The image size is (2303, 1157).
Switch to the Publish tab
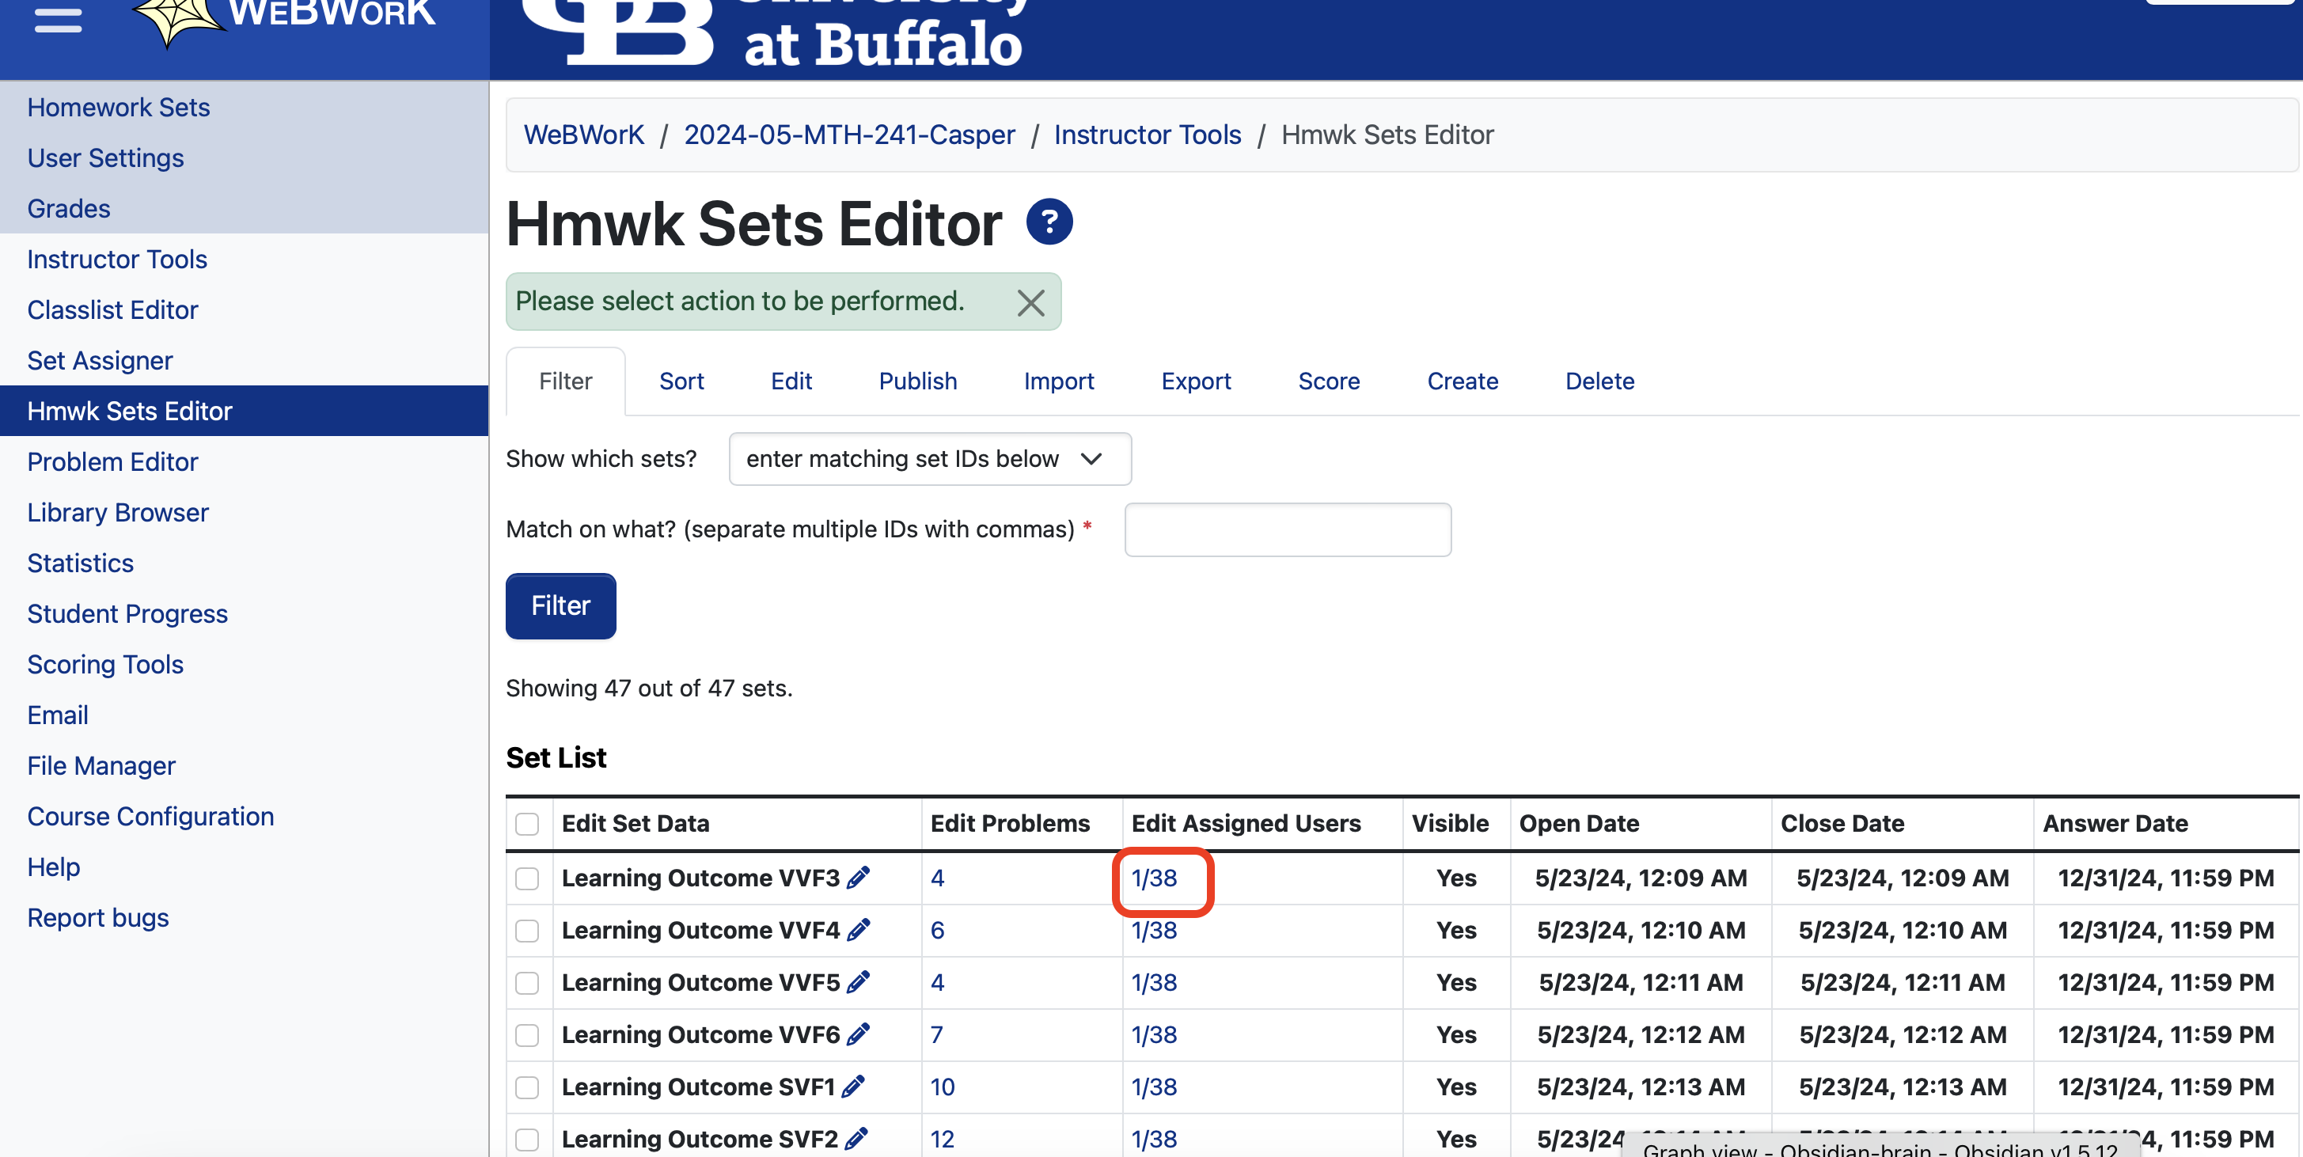pyautogui.click(x=917, y=381)
